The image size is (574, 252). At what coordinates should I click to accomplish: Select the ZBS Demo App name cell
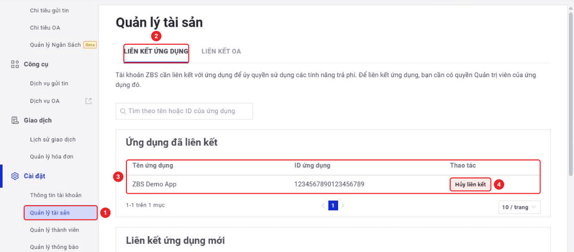coord(155,185)
